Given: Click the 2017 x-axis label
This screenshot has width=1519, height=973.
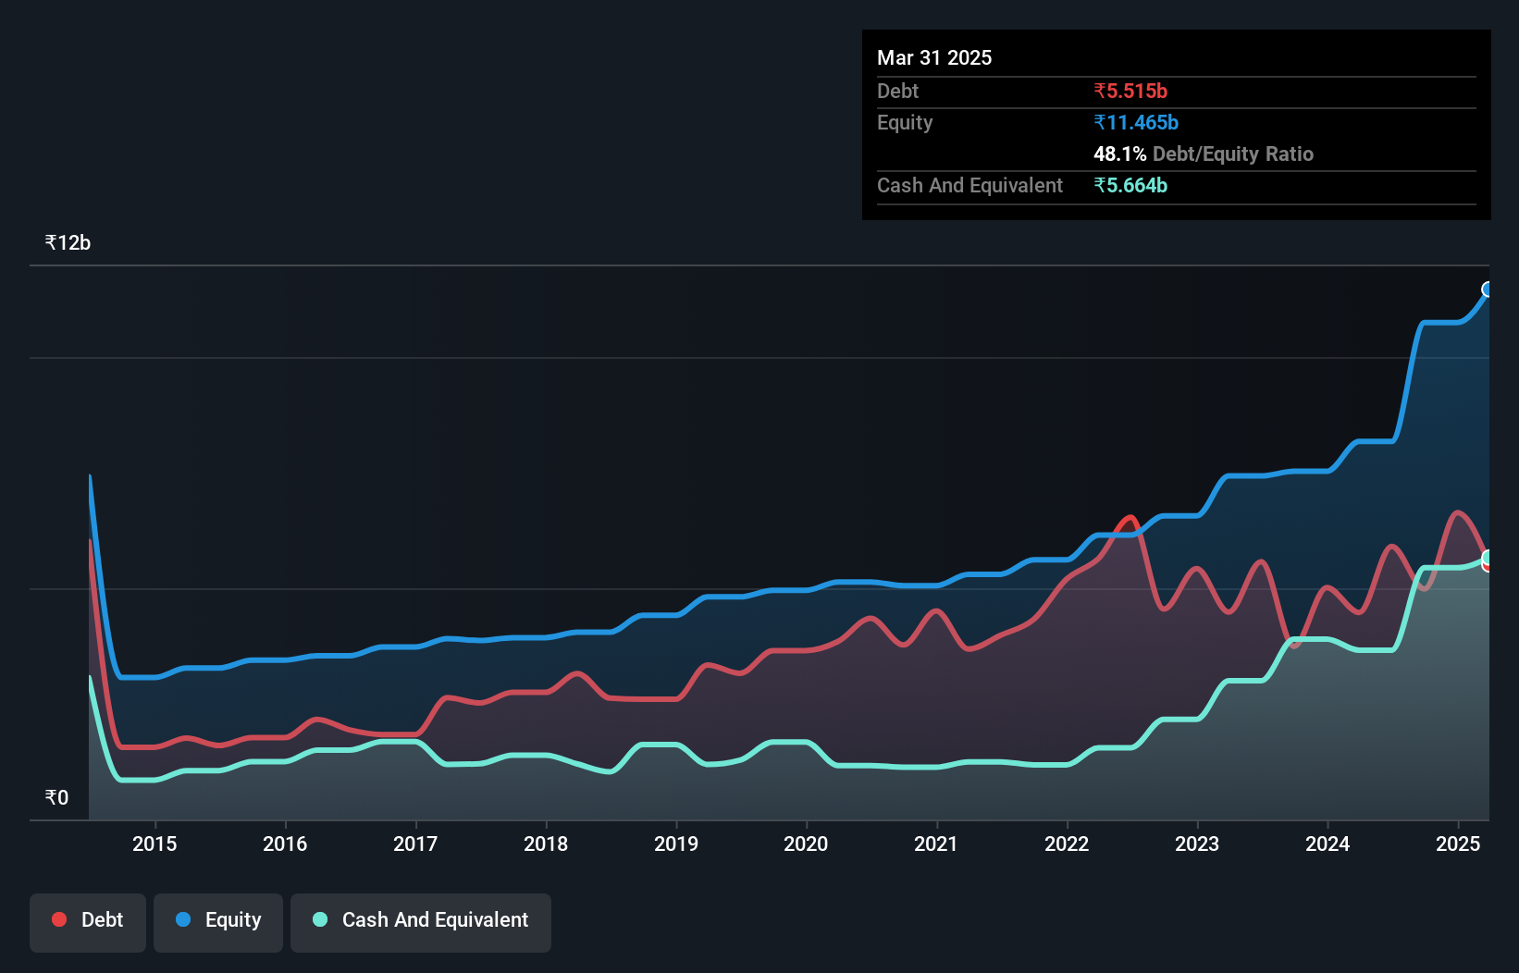Looking at the screenshot, I should coord(415,844).
